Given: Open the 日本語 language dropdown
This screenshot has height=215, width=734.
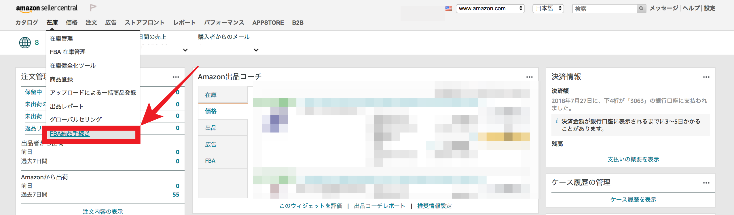Looking at the screenshot, I should coord(548,9).
